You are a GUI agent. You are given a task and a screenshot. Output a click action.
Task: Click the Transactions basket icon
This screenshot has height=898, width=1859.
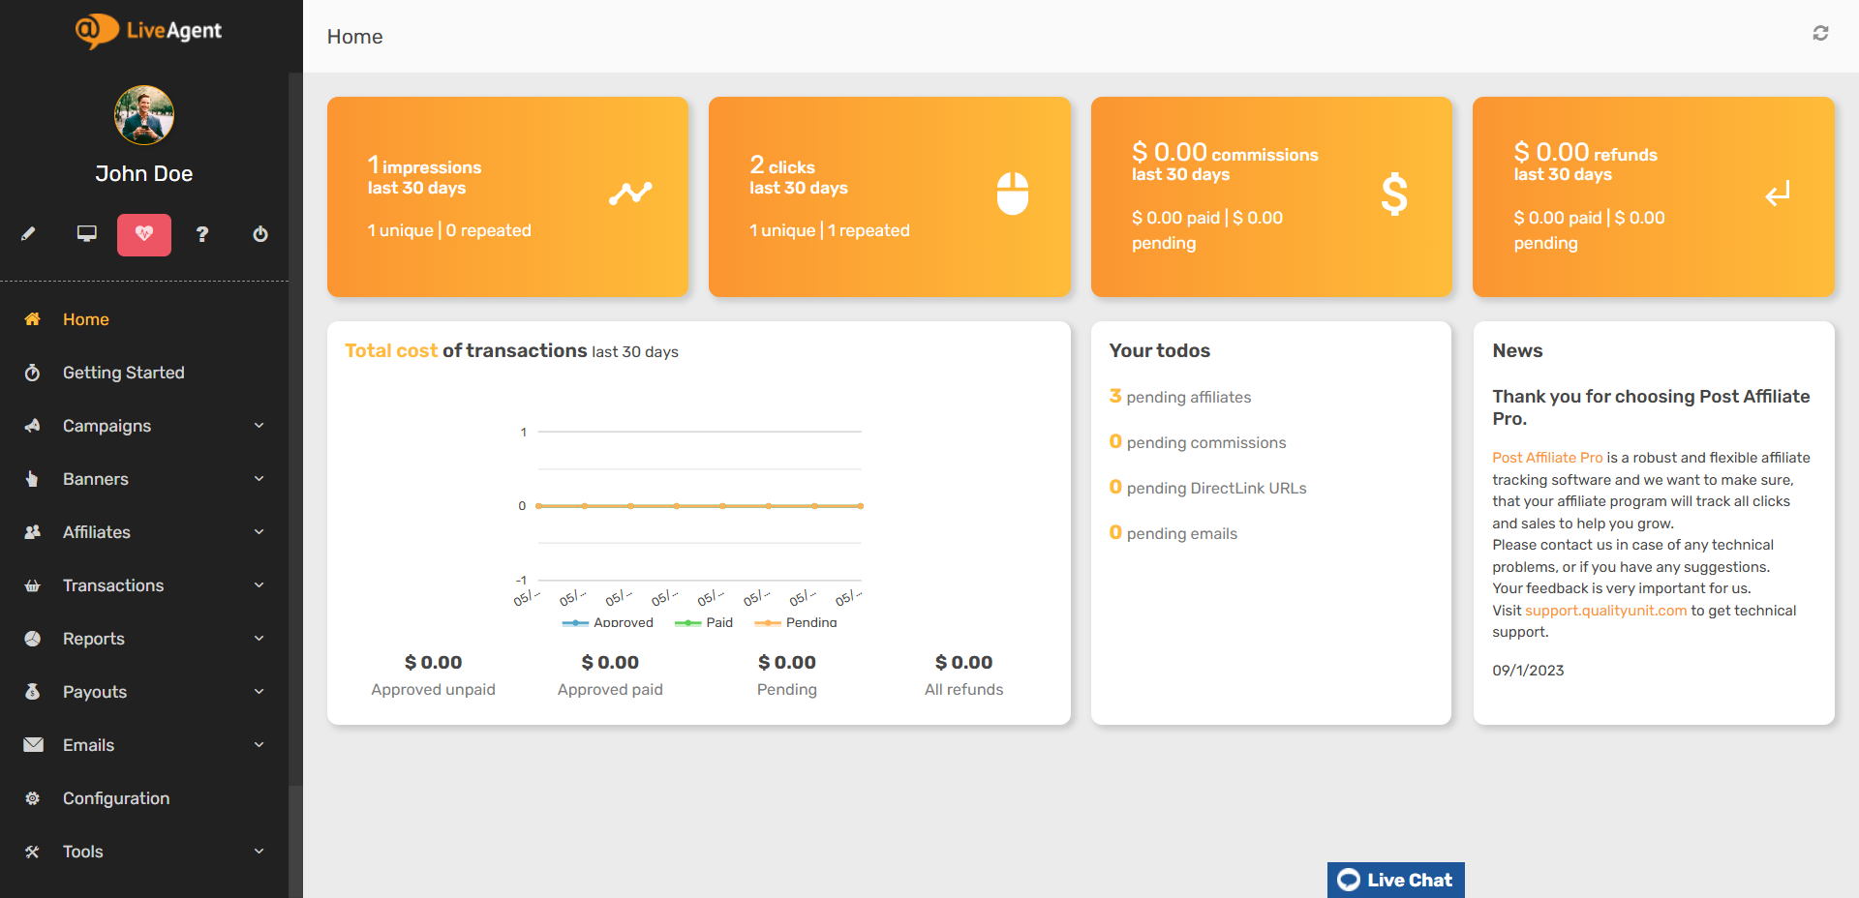click(33, 585)
